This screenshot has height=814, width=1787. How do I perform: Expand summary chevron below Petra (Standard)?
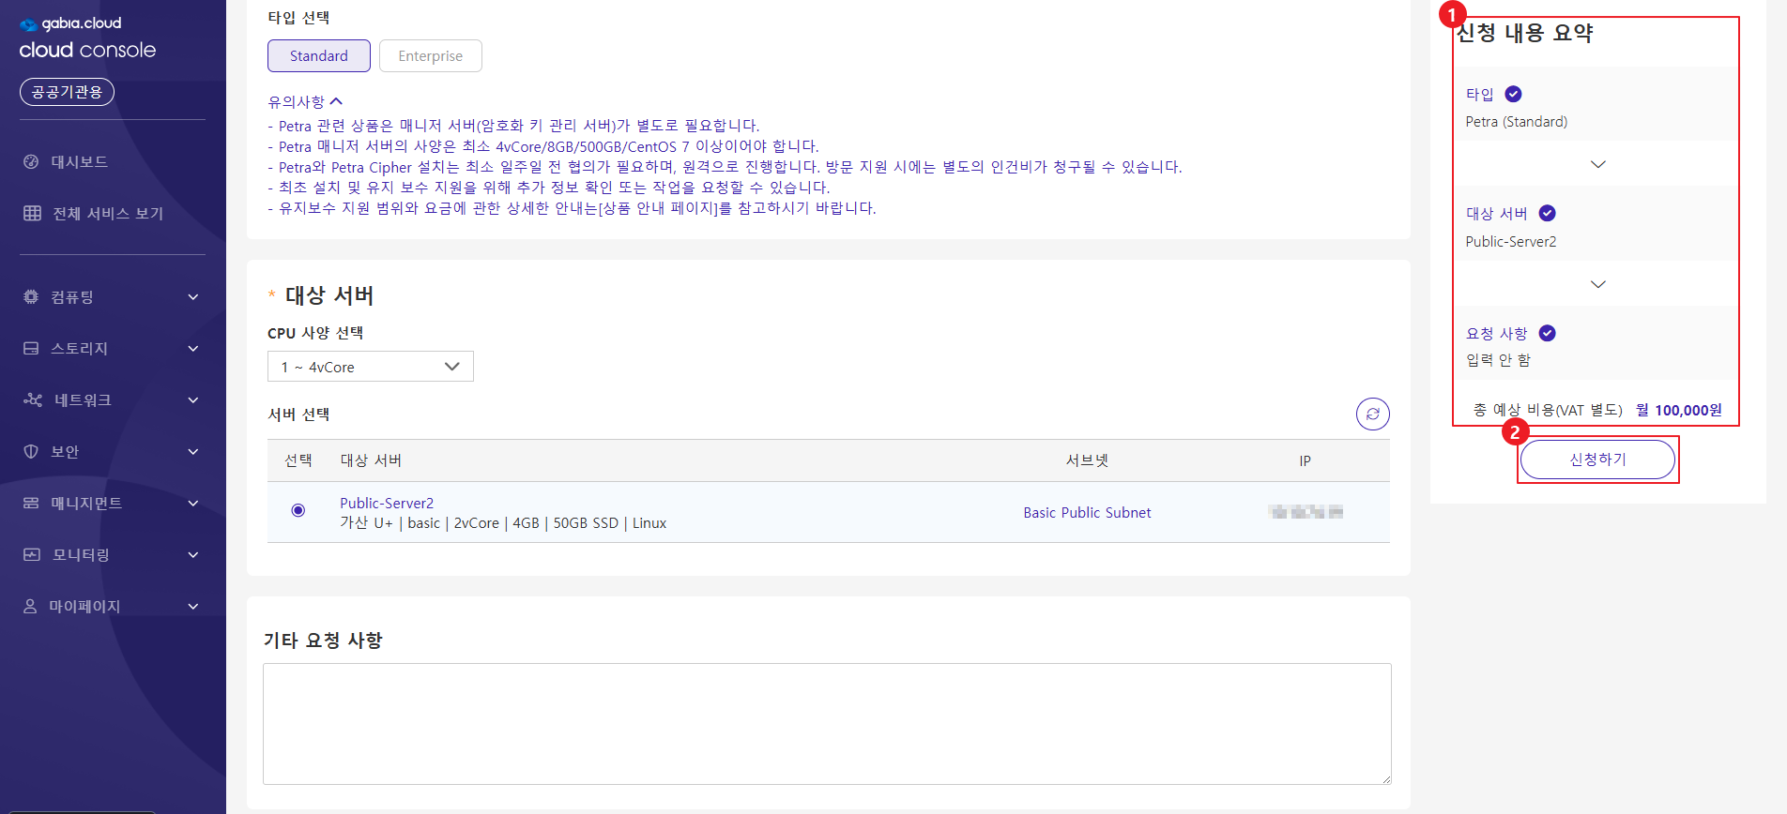(1597, 164)
